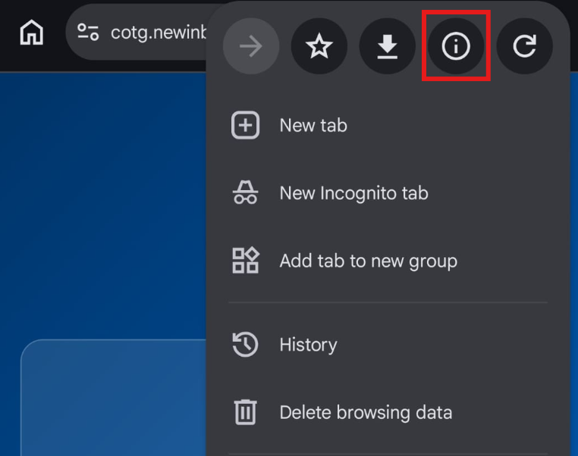578x456 pixels.
Task: Open a New Incognito tab
Action: pos(388,193)
